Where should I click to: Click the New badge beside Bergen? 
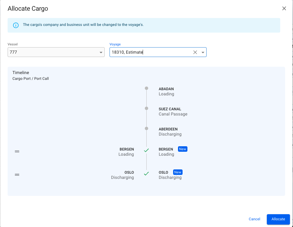tap(183, 149)
